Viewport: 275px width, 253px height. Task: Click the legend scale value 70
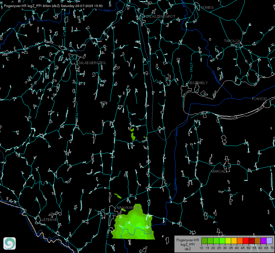272,248
